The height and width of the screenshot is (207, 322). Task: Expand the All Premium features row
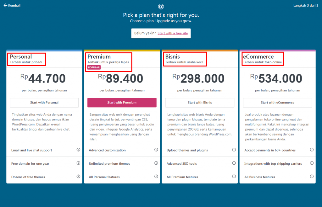pos(182,177)
